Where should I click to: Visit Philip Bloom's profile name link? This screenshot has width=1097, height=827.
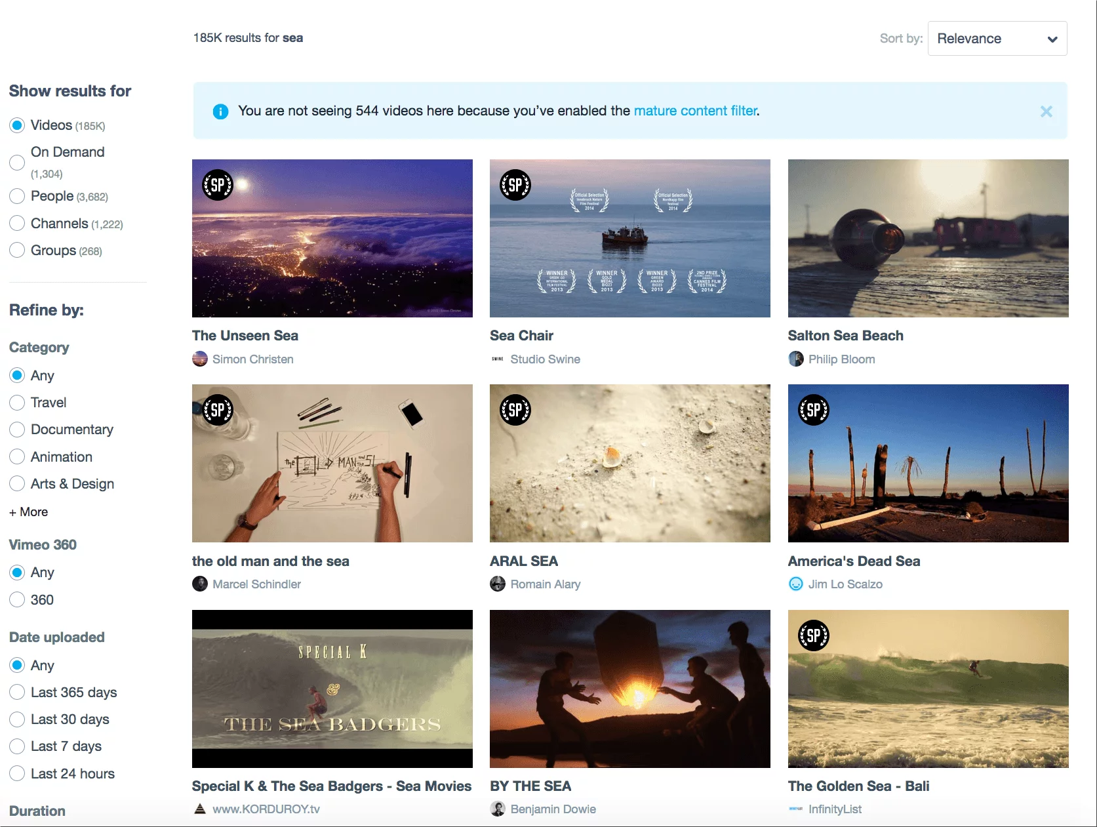(842, 359)
